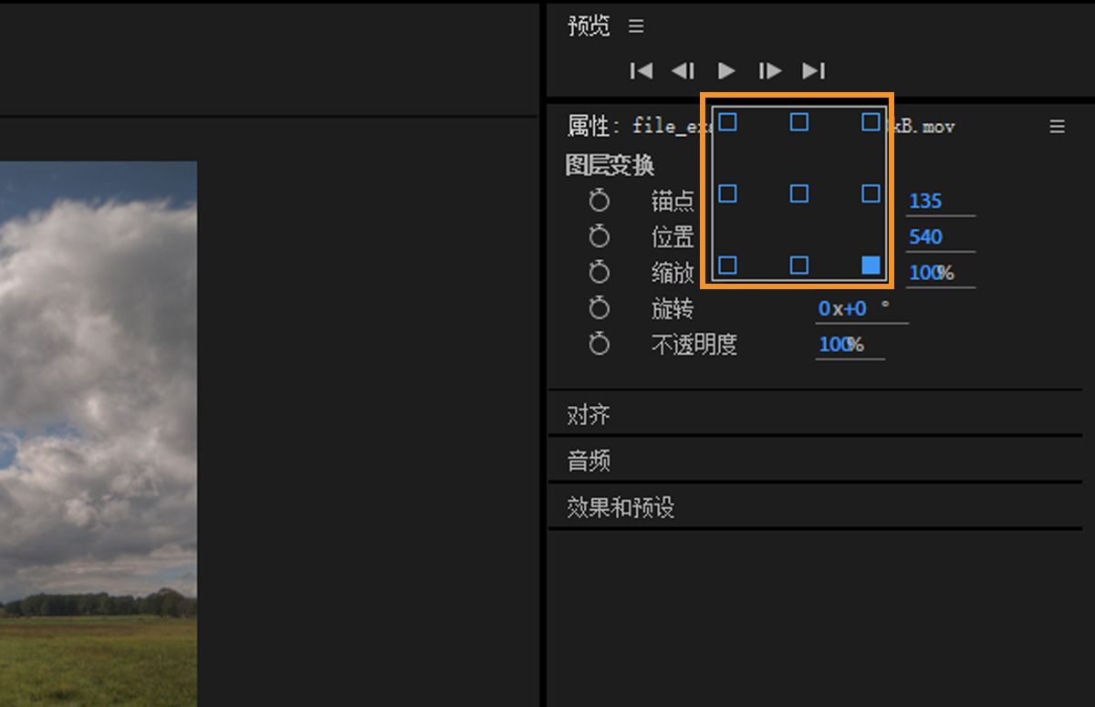Open the Preview panel hamburger menu
1095x707 pixels.
tap(635, 26)
